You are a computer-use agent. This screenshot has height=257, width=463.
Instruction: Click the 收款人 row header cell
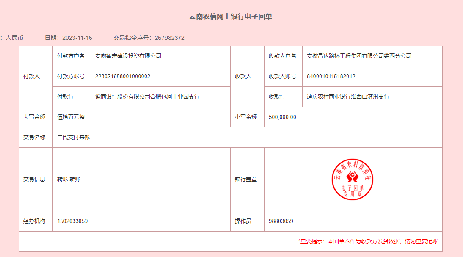[x=243, y=76]
